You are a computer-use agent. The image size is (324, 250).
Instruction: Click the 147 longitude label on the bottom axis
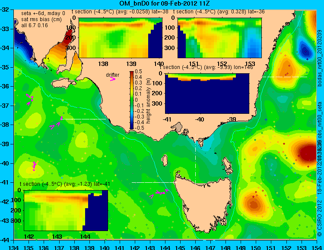tap(210, 247)
